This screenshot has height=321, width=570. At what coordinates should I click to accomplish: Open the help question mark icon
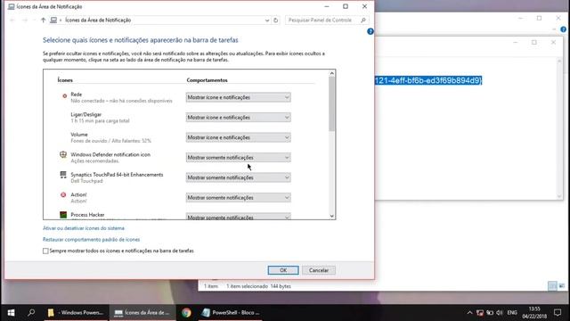pyautogui.click(x=370, y=31)
